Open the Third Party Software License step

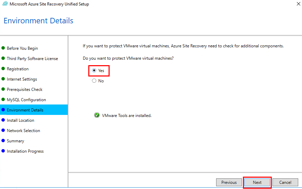32,59
